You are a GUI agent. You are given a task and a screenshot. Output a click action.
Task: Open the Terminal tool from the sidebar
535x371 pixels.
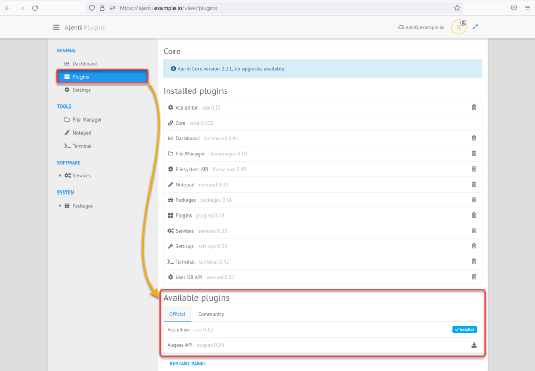[81, 146]
